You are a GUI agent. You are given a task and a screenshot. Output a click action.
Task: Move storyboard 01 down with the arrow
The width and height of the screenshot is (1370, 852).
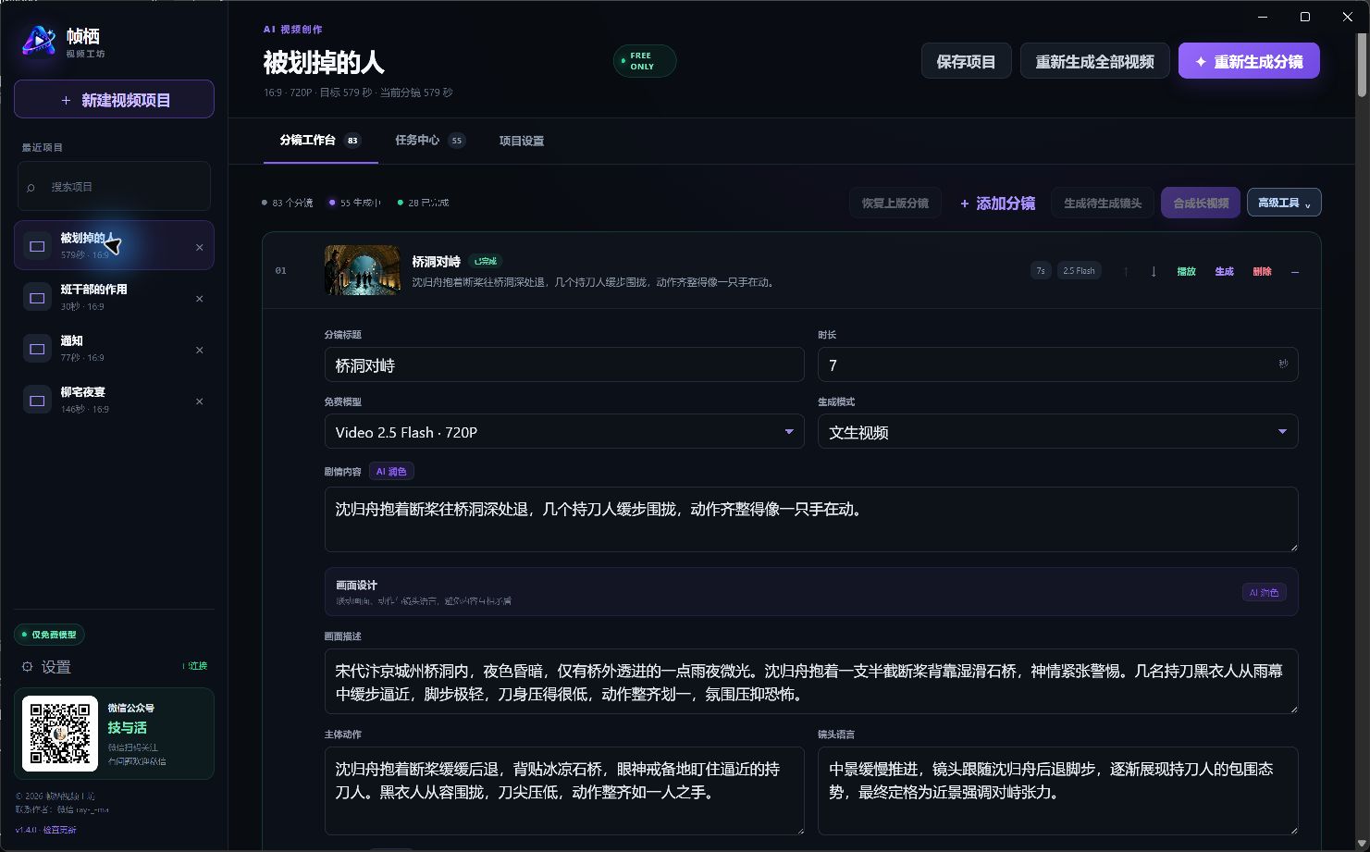tap(1154, 271)
